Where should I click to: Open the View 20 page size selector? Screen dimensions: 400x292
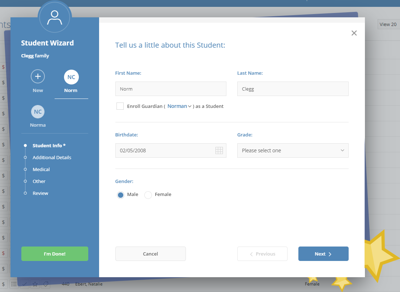(x=388, y=25)
